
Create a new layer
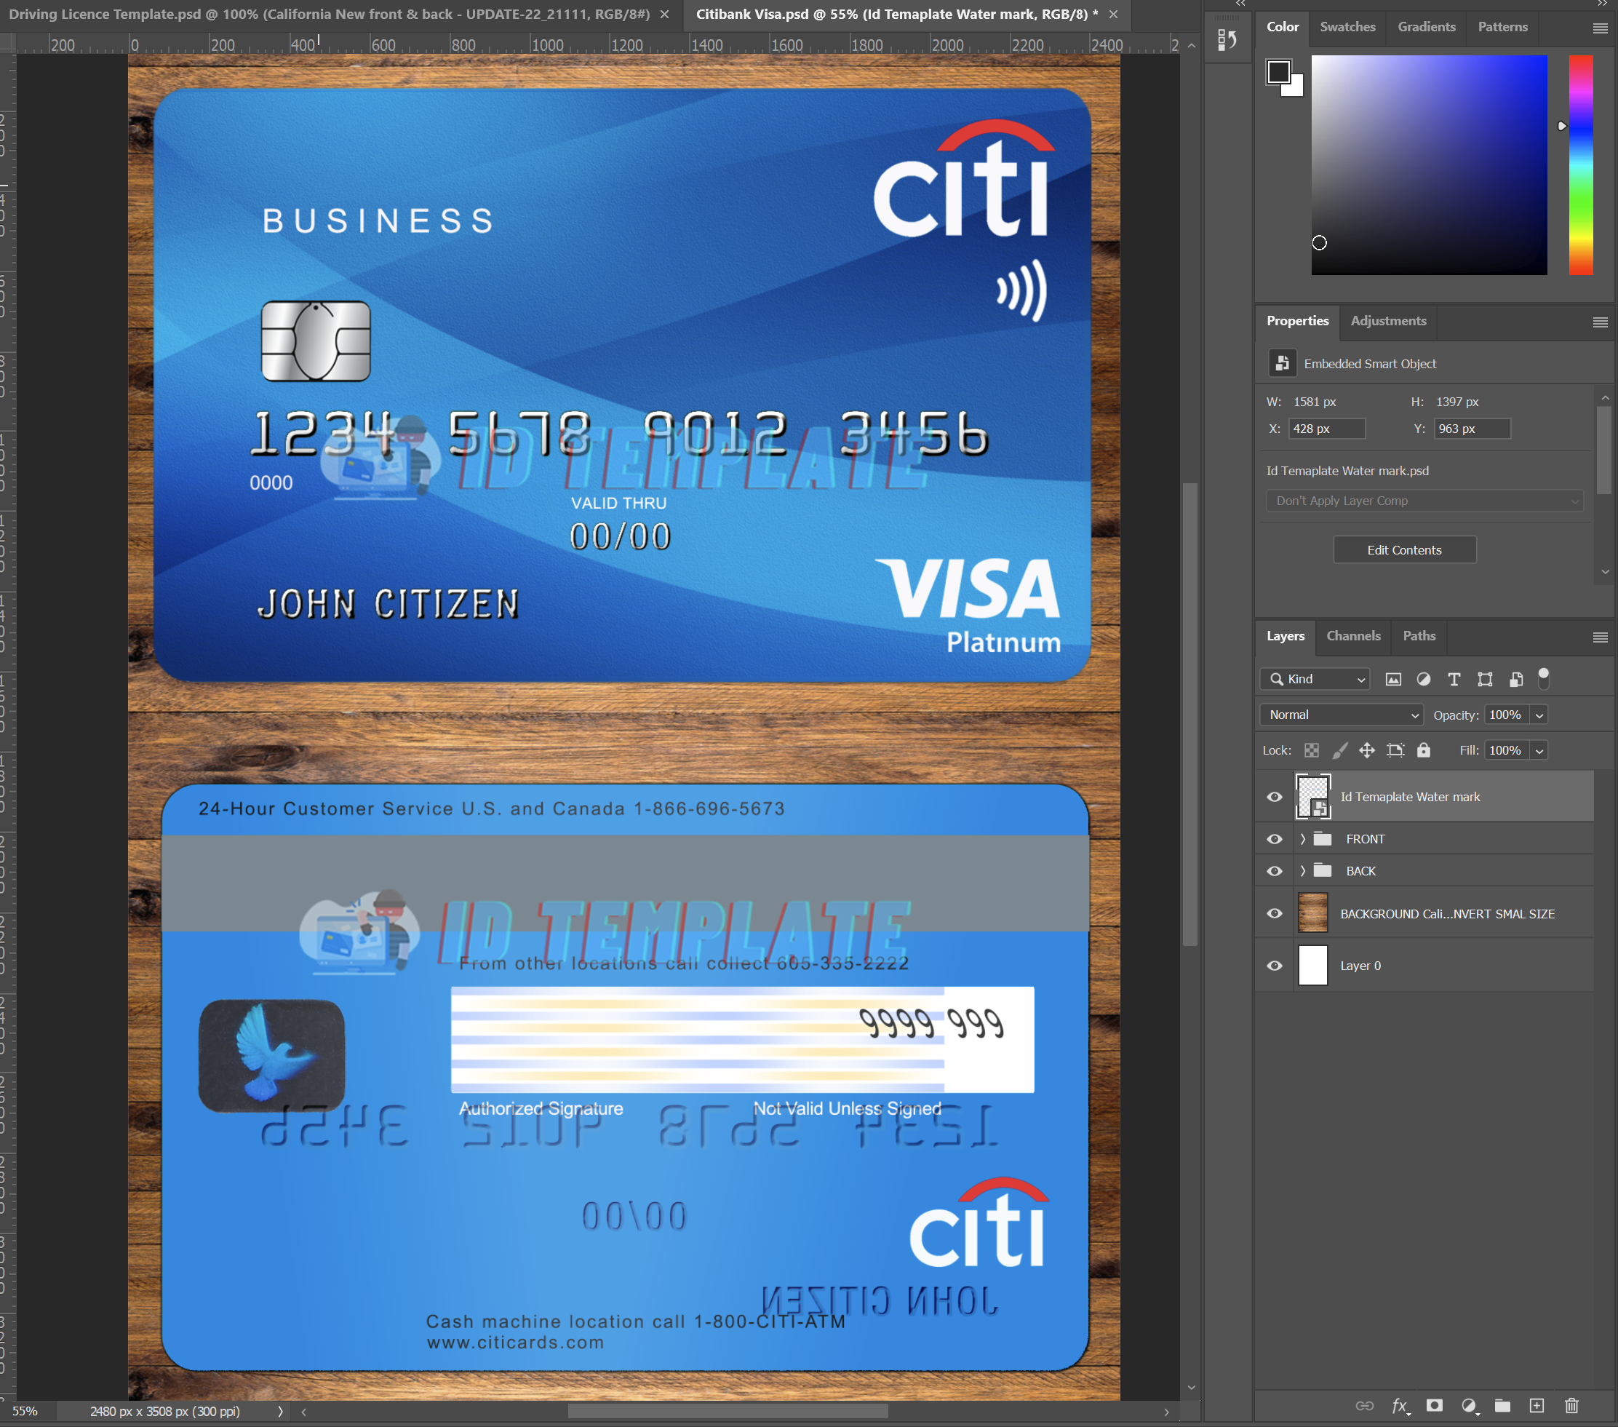[x=1537, y=1406]
